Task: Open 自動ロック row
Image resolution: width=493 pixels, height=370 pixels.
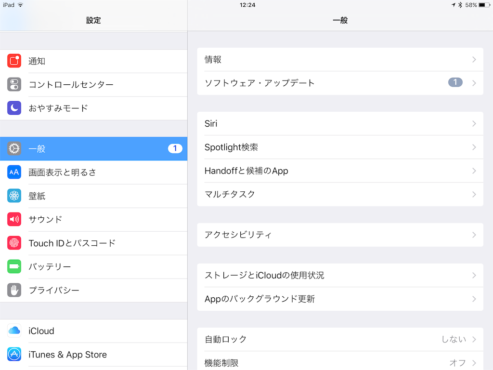Action: pos(340,340)
